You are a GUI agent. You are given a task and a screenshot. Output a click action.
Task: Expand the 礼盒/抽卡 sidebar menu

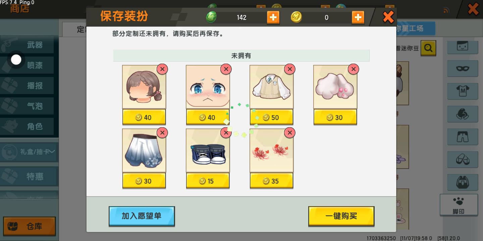[29, 152]
